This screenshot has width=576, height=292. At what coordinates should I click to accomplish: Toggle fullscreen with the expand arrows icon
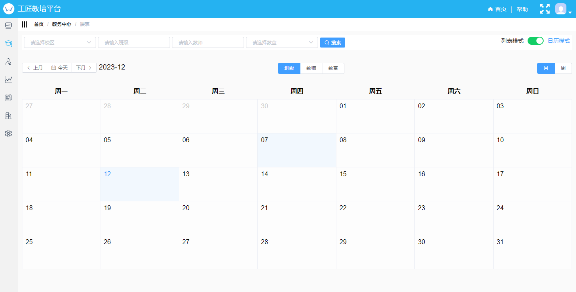click(544, 9)
